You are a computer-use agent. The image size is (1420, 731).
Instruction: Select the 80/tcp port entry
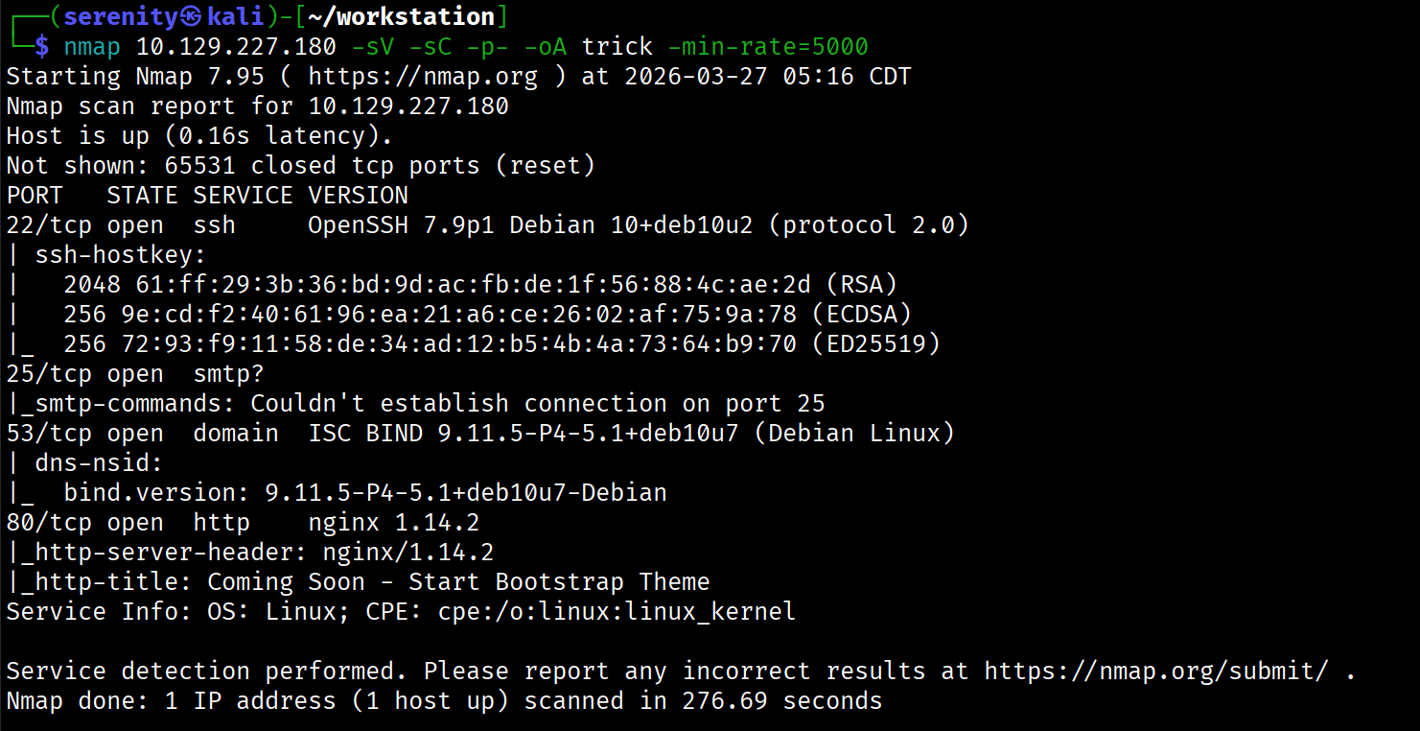(49, 522)
